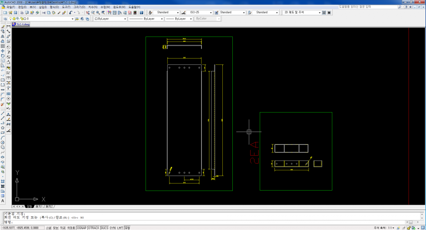The height and width of the screenshot is (230, 426).
Task: Select the Move modify tool
Action: 2,51
